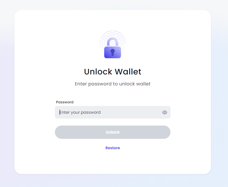
Task: Show the typed password using the eye
Action: click(165, 112)
